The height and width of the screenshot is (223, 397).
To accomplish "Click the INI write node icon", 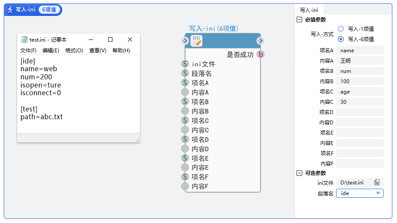I will pyautogui.click(x=196, y=41).
